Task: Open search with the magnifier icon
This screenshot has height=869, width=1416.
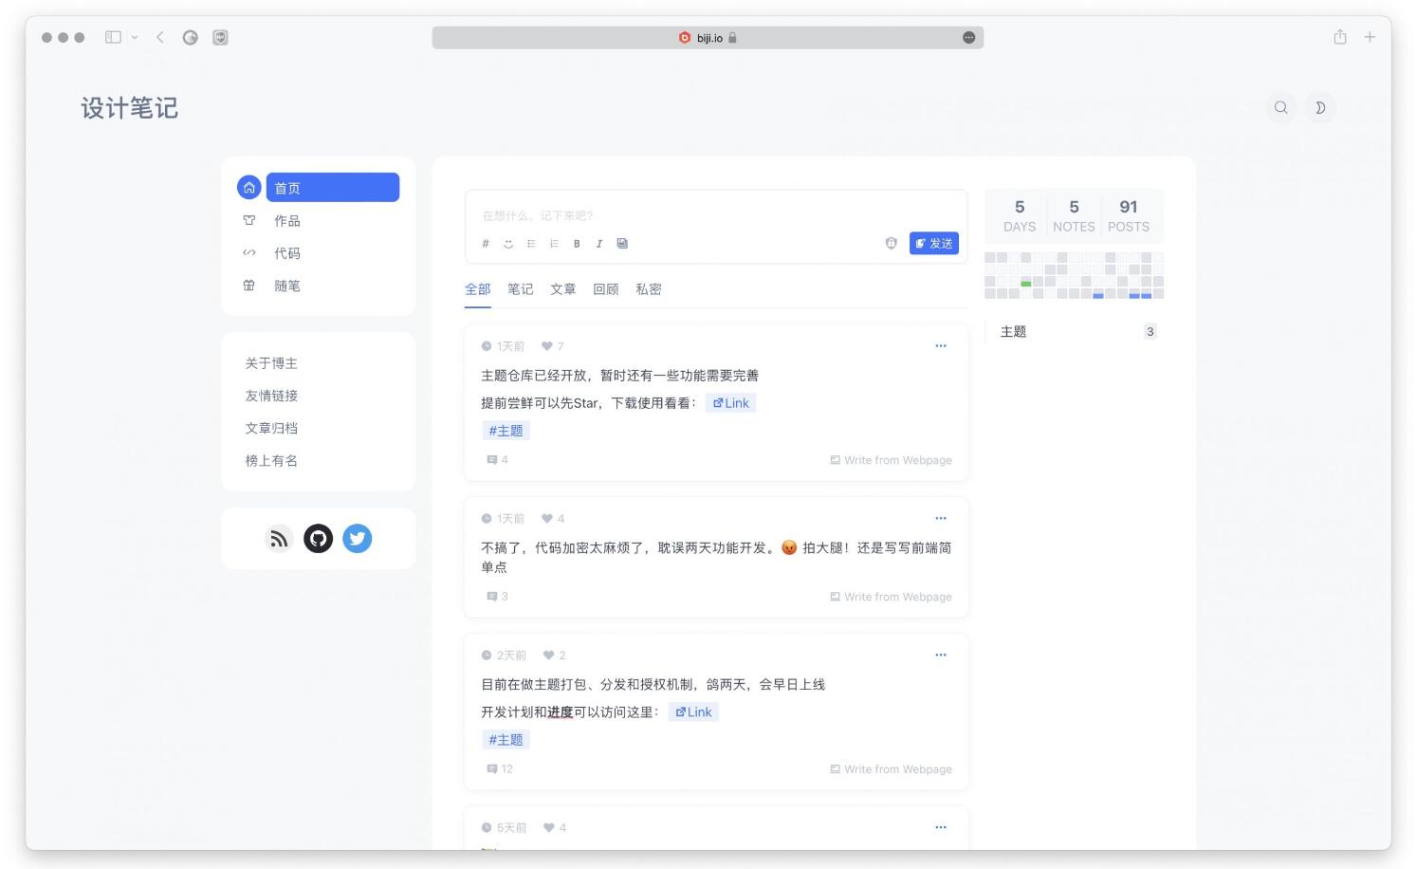Action: [1281, 108]
